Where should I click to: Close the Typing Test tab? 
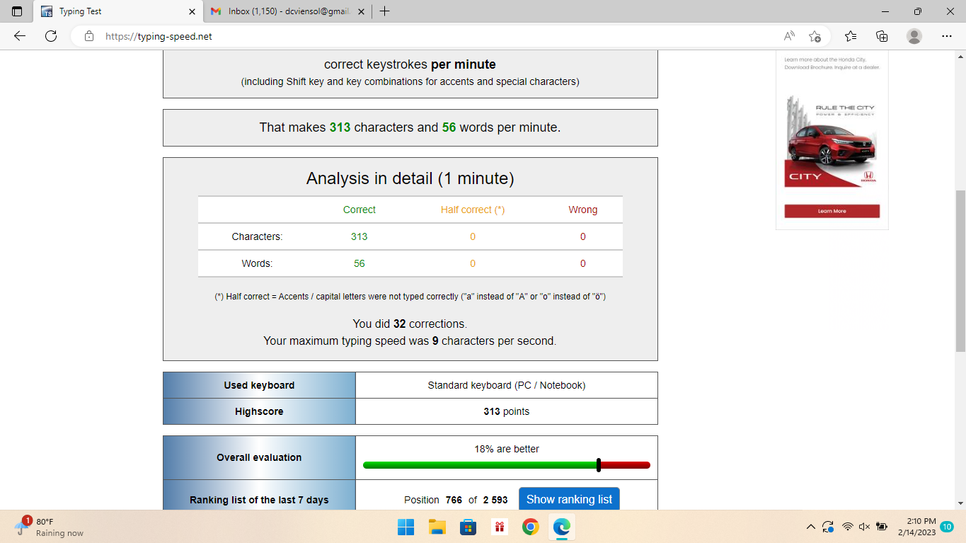click(x=192, y=11)
